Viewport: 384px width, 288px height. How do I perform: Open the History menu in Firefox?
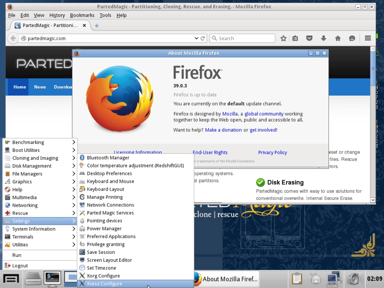57,15
